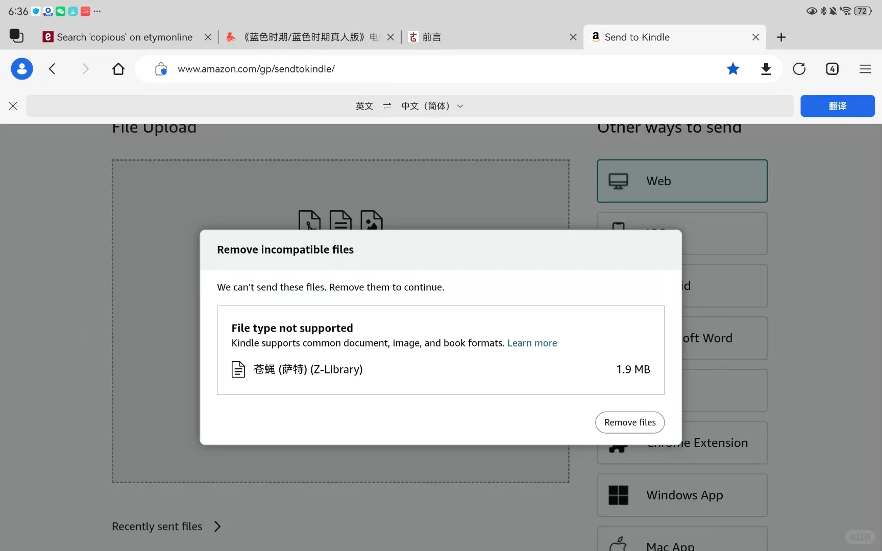
Task: Click the Apple logo icon
Action: [618, 544]
